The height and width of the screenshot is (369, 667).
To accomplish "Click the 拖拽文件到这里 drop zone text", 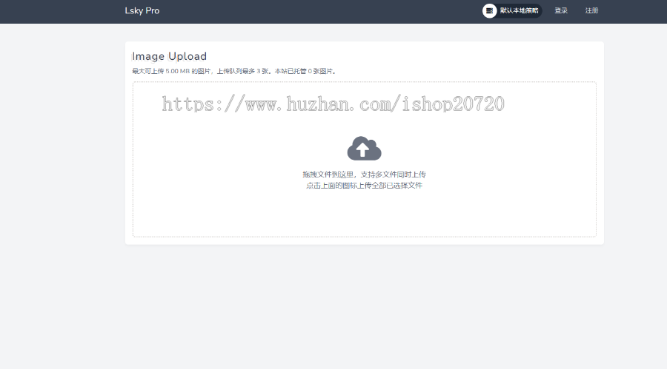I will (364, 175).
